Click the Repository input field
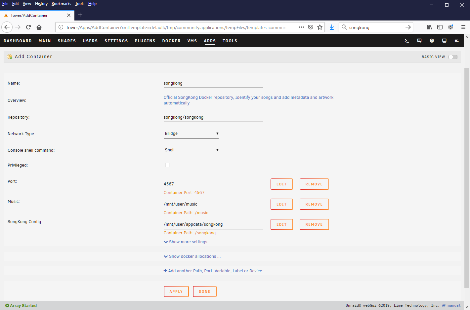470x310 pixels. point(213,117)
